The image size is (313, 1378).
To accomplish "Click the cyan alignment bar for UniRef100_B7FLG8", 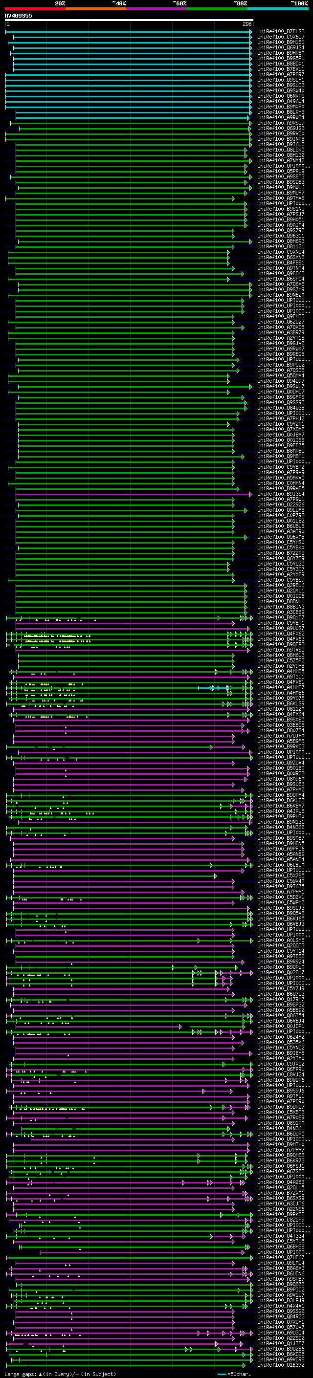I will click(129, 32).
